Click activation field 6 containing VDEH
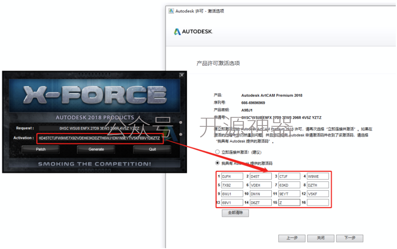The width and height of the screenshot is (397, 249). point(261,185)
